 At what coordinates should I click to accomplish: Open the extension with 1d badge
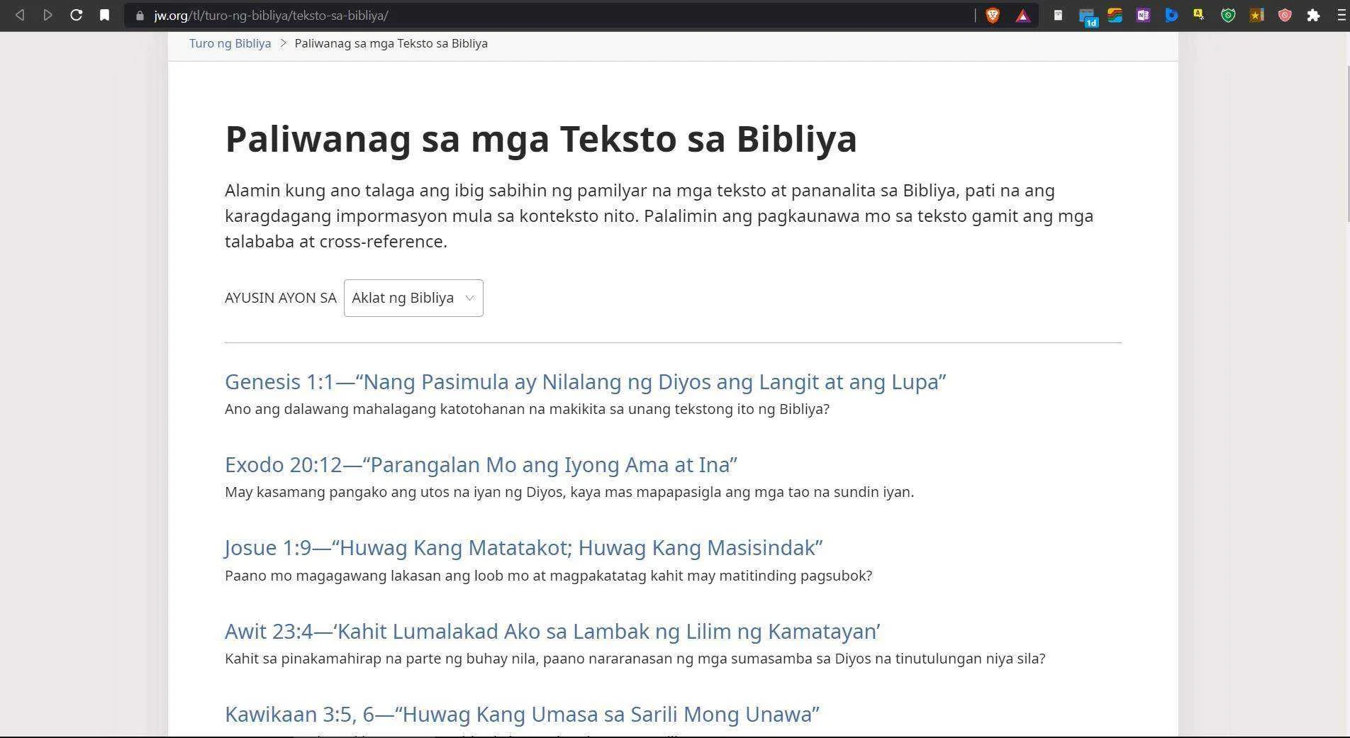pos(1088,17)
